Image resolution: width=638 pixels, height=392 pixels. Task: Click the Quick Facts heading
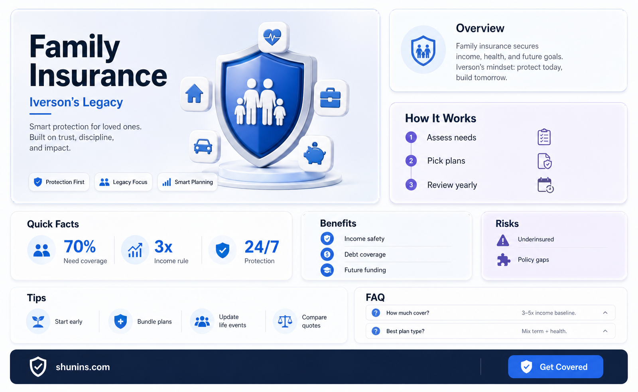[53, 224]
